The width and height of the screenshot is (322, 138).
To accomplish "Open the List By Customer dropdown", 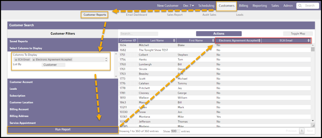I will (53, 65).
